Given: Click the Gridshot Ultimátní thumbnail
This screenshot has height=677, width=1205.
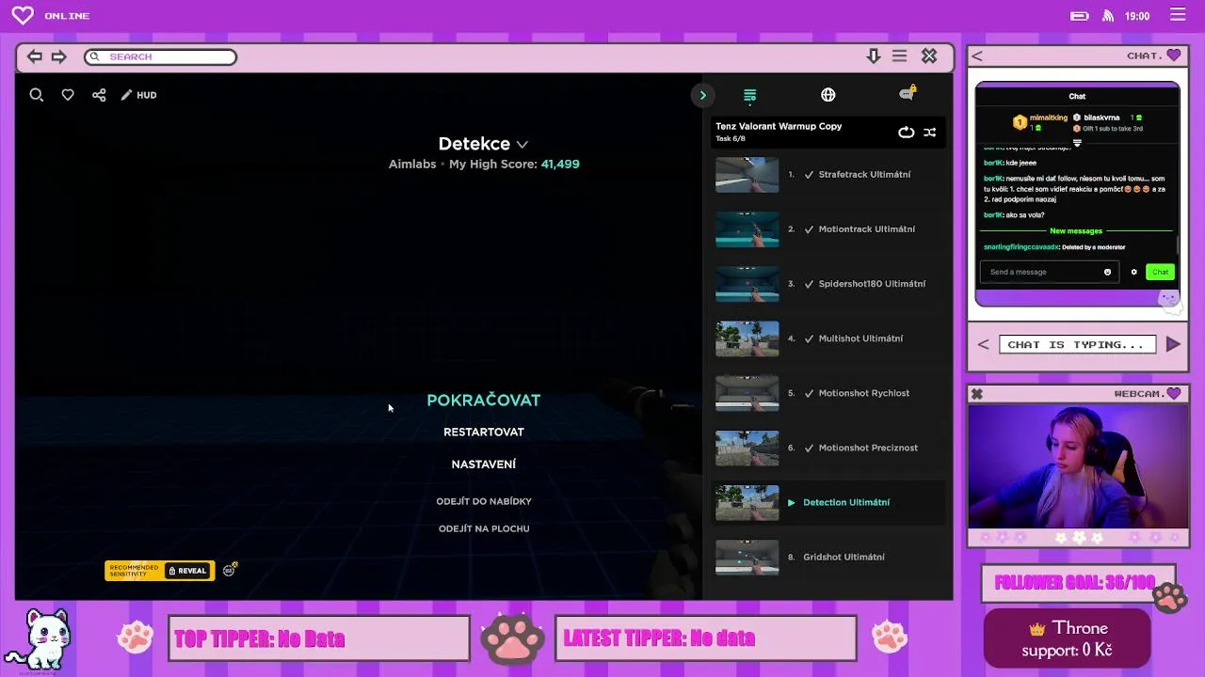Looking at the screenshot, I should (747, 557).
